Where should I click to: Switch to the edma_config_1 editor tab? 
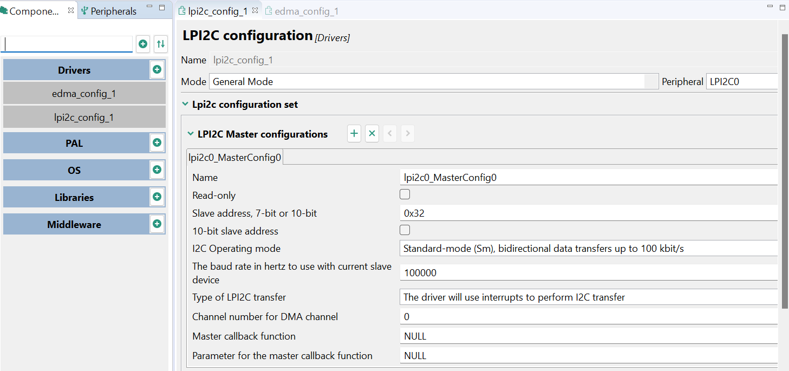[x=302, y=11]
